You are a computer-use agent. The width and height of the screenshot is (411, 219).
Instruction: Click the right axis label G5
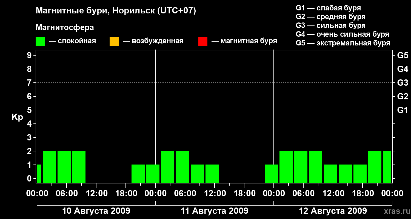(403, 55)
